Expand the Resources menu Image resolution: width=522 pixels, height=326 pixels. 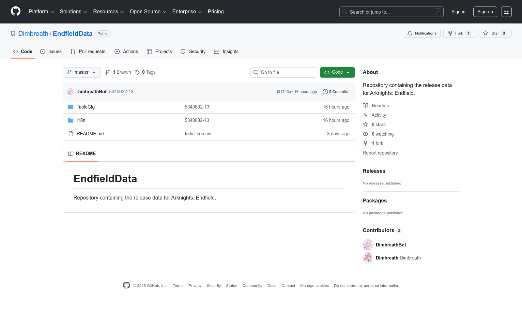pos(109,12)
